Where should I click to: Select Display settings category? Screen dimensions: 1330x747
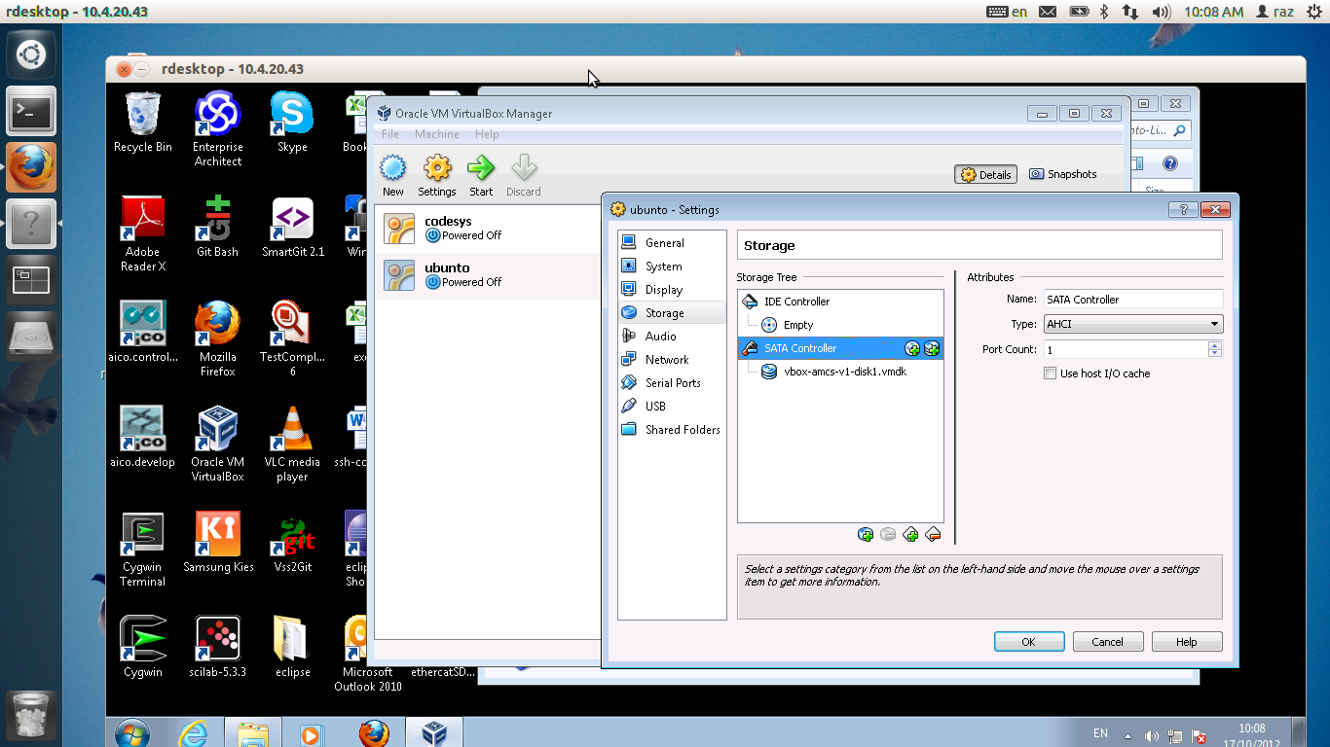[672, 290]
